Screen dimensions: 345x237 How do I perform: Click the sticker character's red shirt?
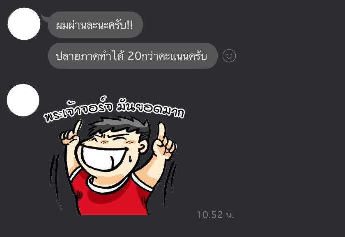pos(111,196)
